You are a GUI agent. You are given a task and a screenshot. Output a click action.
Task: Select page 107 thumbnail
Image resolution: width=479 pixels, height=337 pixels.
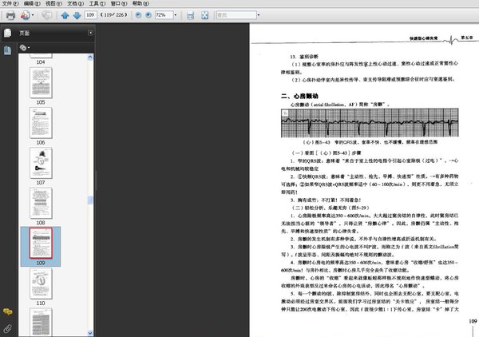(x=41, y=163)
